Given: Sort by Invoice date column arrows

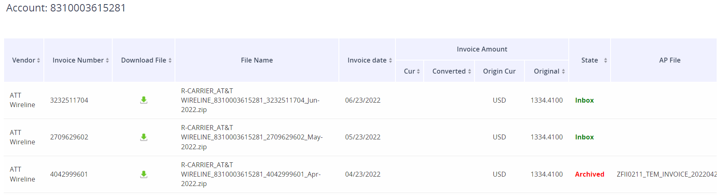Looking at the screenshot, I should (391, 61).
